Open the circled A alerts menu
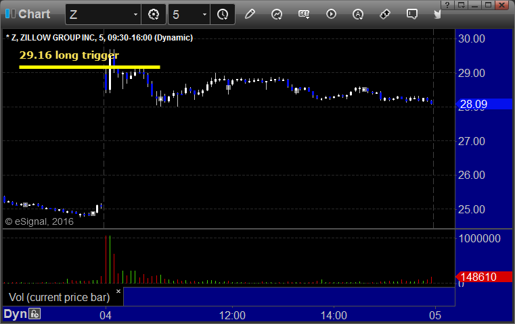The image size is (515, 324). point(358,14)
